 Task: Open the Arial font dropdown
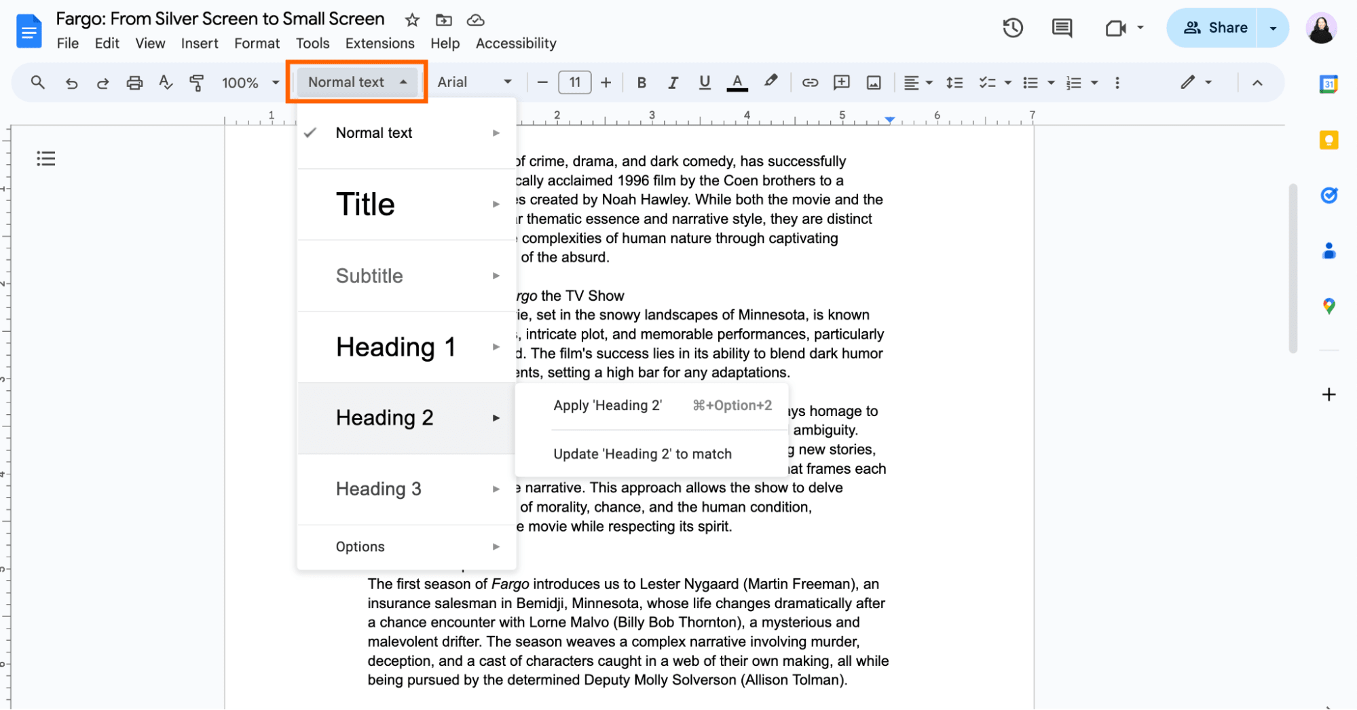(x=475, y=82)
